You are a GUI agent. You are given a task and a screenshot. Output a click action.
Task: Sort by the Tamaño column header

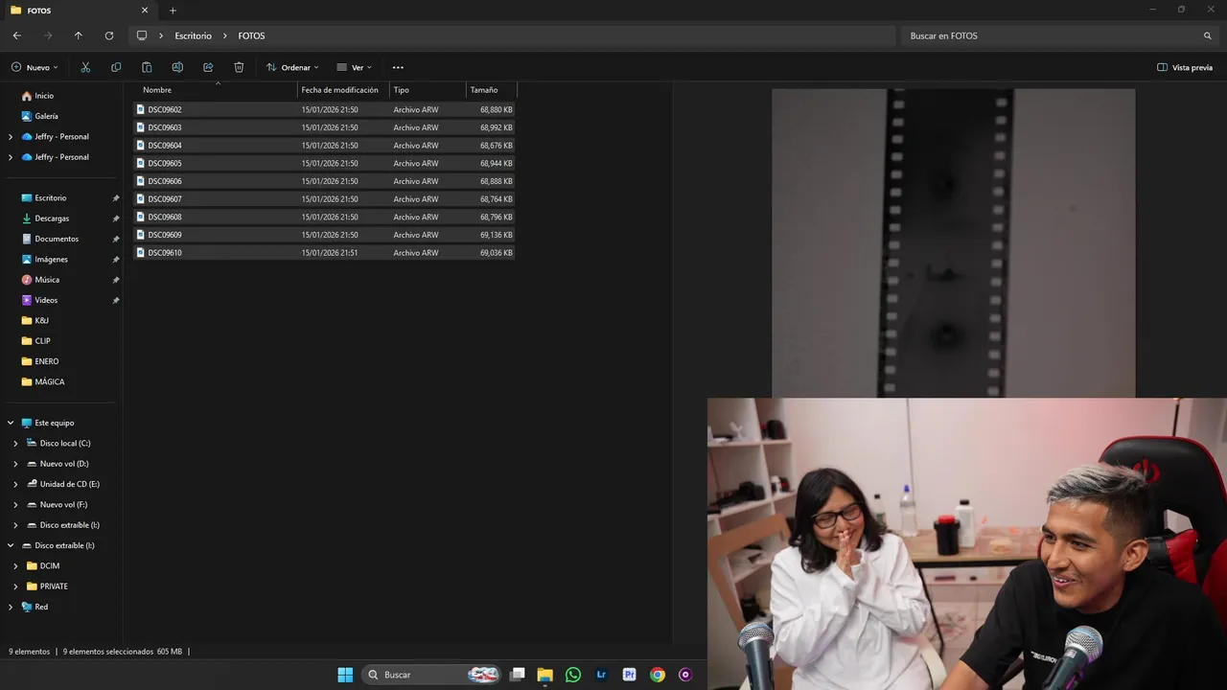click(x=484, y=90)
